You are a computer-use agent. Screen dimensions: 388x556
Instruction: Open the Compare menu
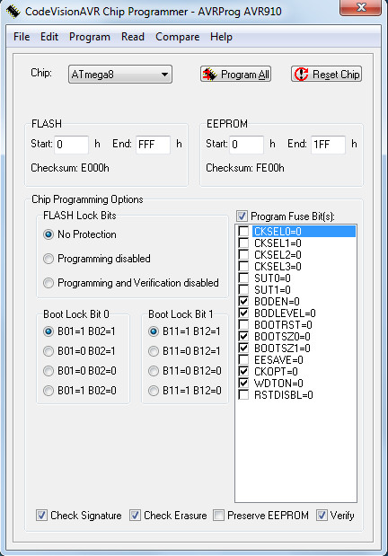[x=177, y=37]
